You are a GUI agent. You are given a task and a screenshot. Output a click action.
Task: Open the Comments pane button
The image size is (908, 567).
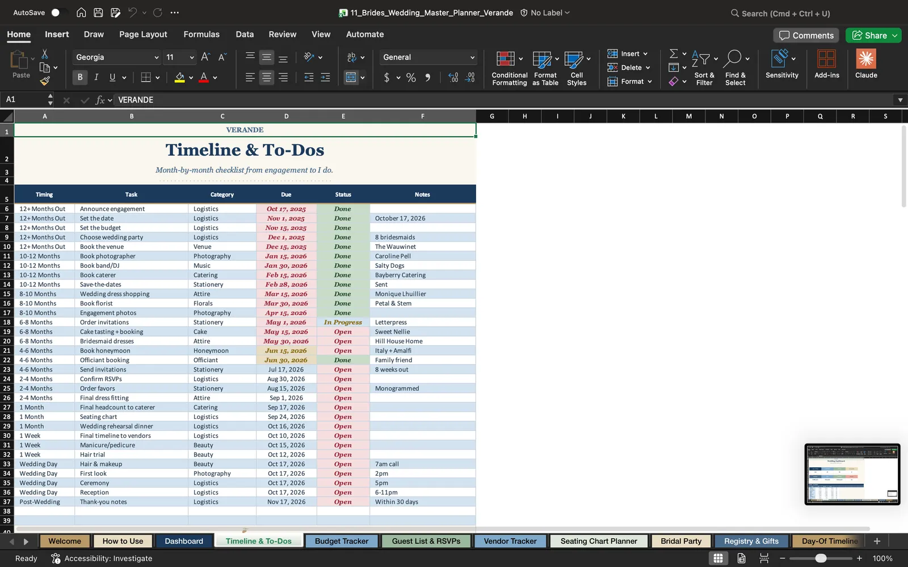coord(806,35)
